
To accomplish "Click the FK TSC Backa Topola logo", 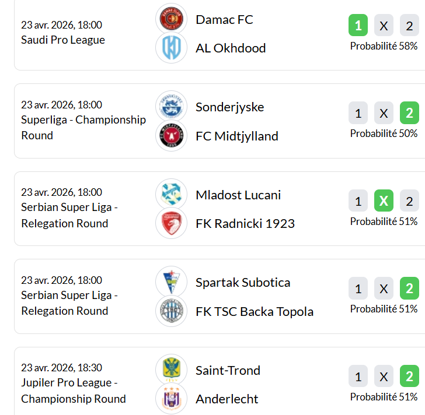I will click(x=172, y=311).
